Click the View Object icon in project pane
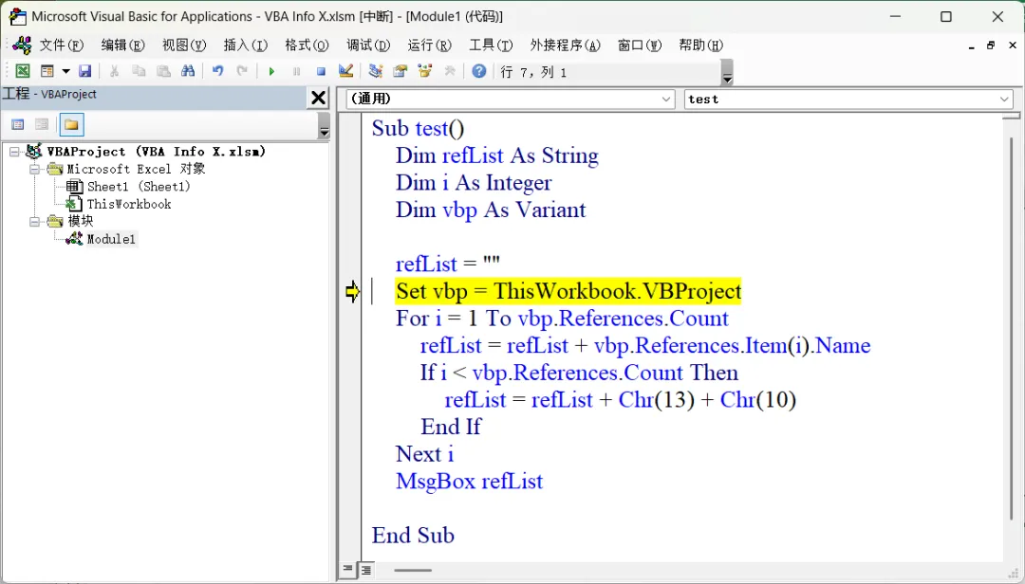 coord(42,124)
